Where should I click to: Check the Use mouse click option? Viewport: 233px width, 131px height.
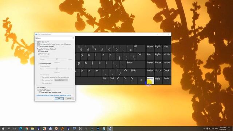pyautogui.click(x=41, y=83)
